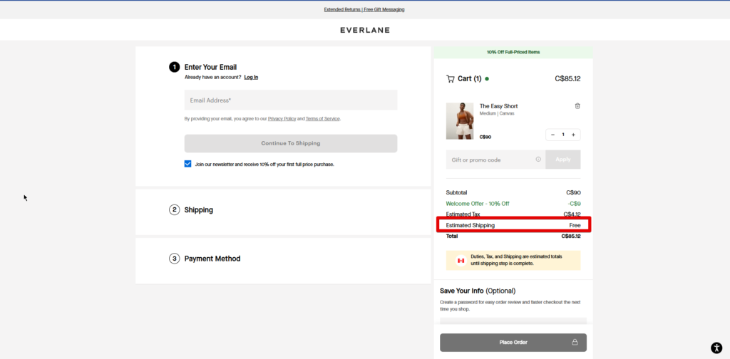Remove The Easy Short with trash icon
The width and height of the screenshot is (730, 359).
point(577,106)
